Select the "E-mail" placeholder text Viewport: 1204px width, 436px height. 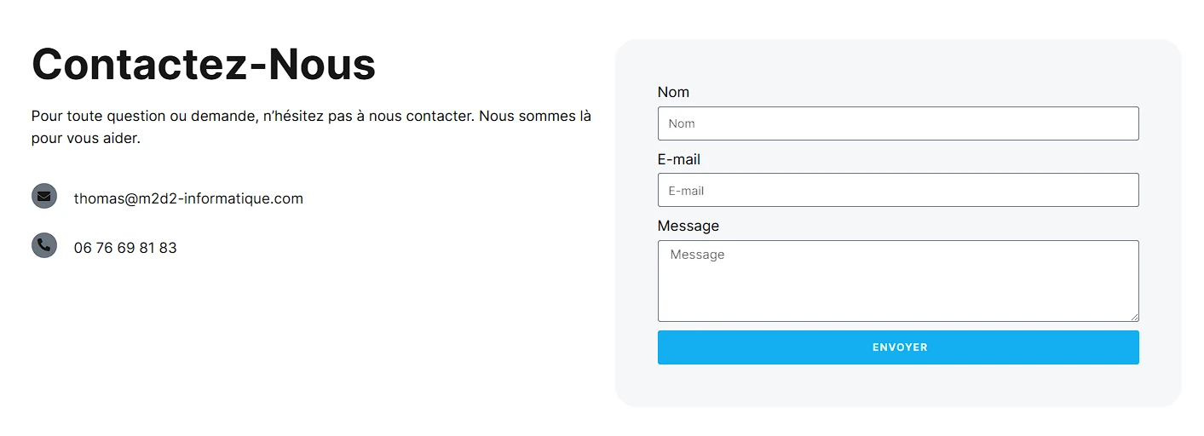(x=686, y=191)
